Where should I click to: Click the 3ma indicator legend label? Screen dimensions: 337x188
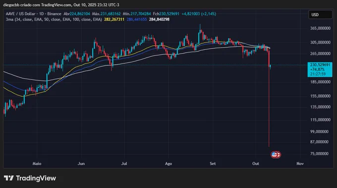point(54,19)
